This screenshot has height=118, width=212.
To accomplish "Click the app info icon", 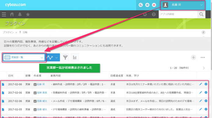I will pyautogui.click(x=203, y=32).
